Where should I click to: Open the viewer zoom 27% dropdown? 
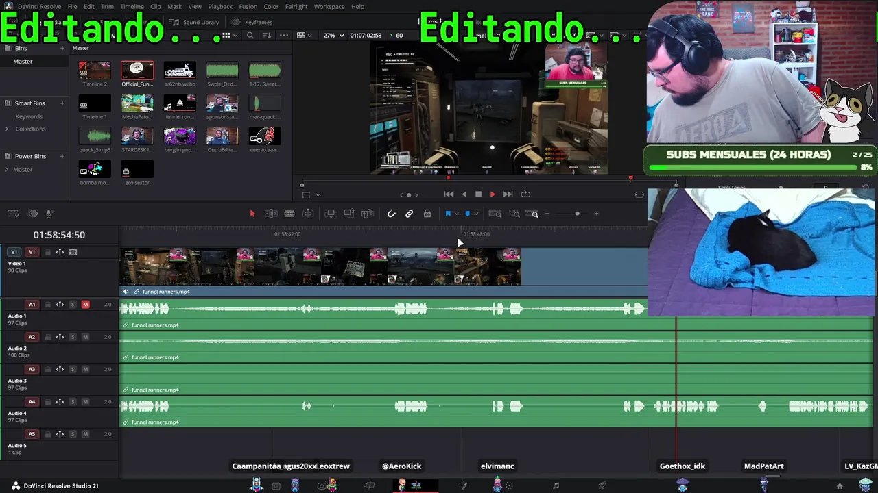tap(333, 35)
